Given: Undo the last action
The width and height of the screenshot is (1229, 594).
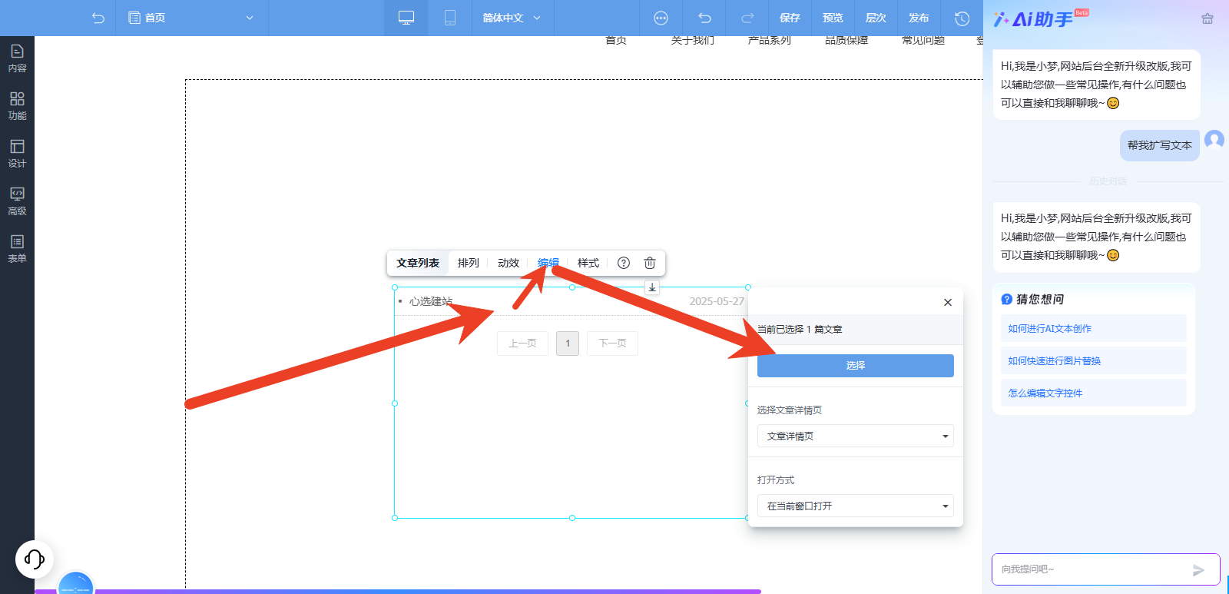Looking at the screenshot, I should click(704, 18).
